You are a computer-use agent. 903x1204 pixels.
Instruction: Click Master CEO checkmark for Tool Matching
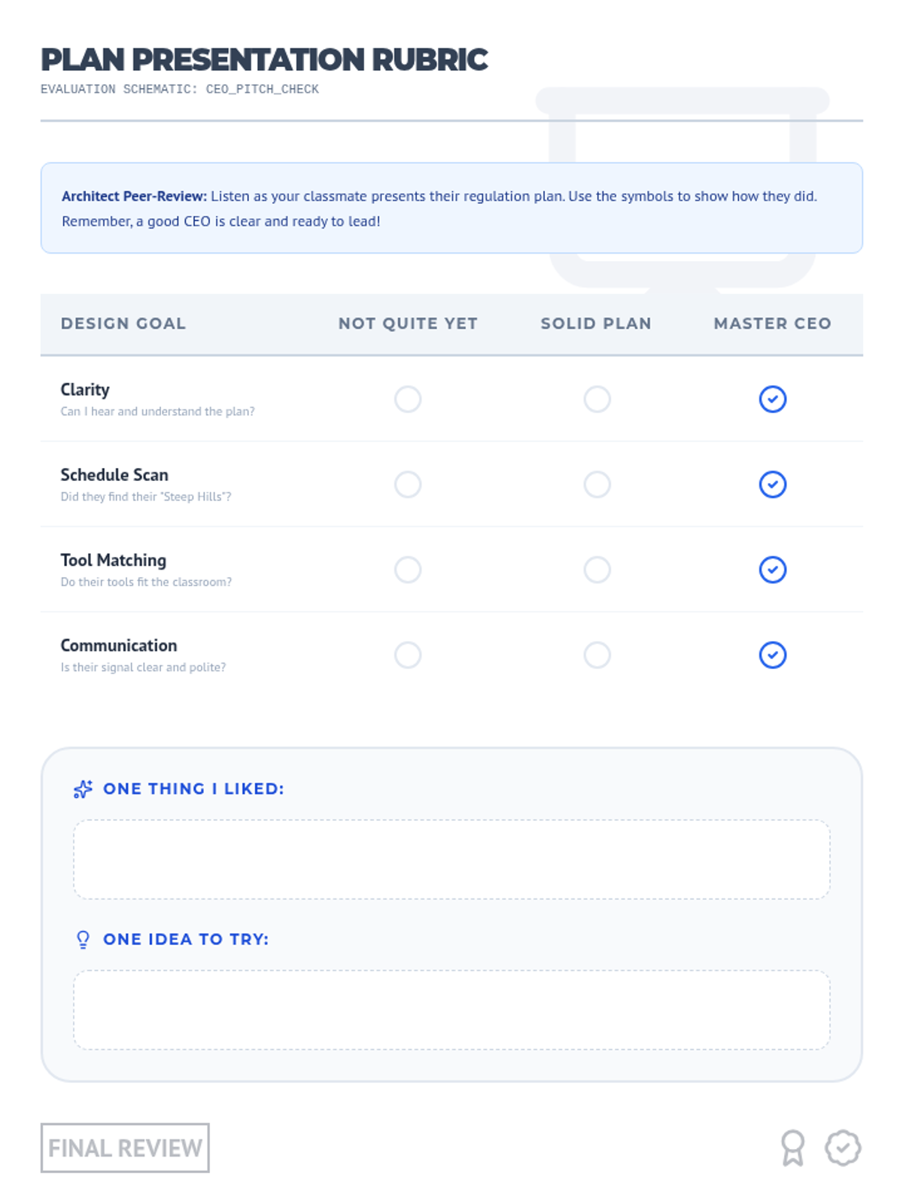click(x=772, y=570)
